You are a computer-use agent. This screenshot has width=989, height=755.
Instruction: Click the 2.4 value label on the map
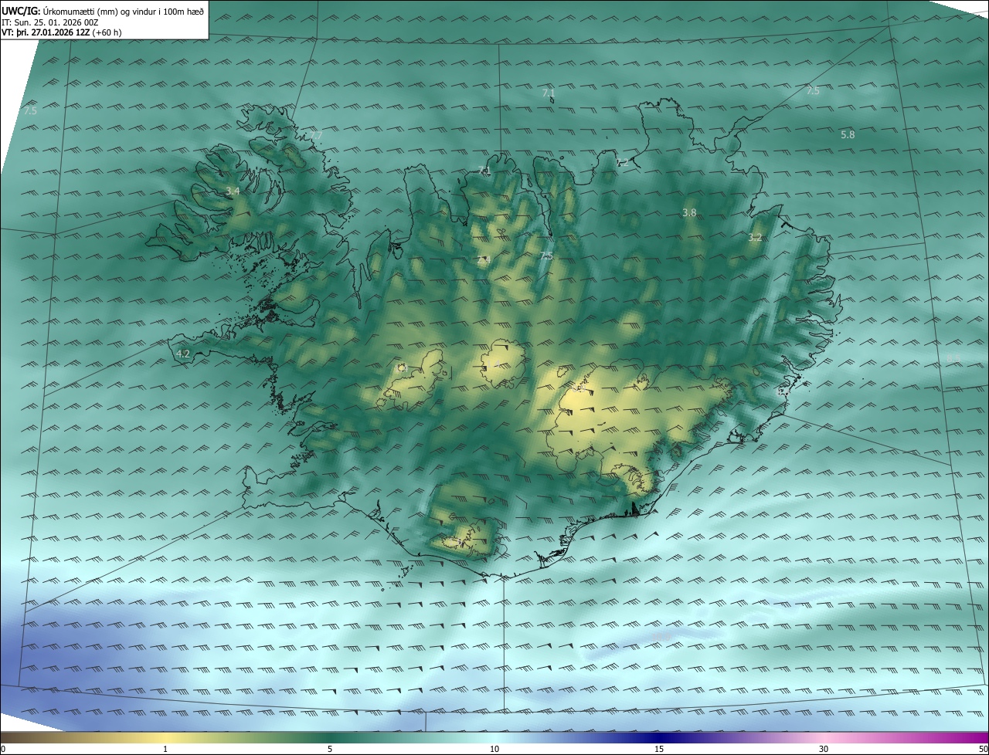coord(484,260)
